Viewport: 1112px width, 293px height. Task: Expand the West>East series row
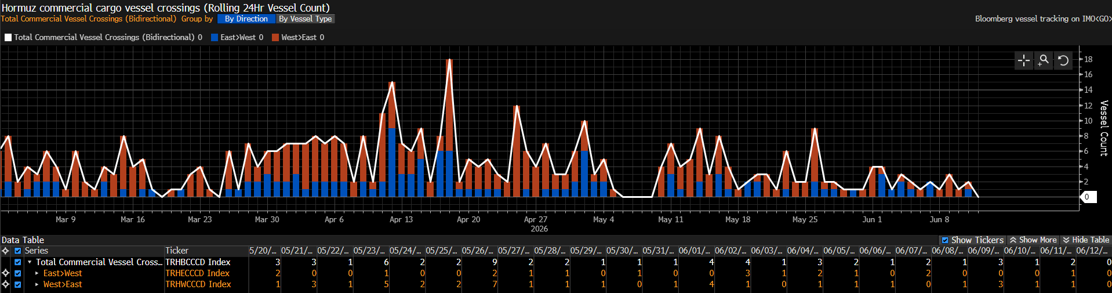(37, 284)
